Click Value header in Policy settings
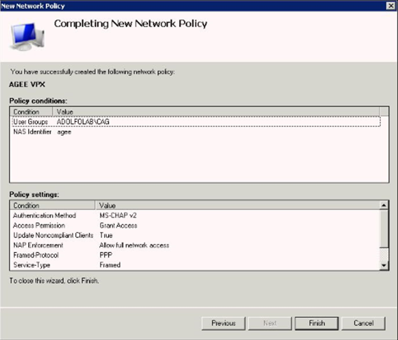Screen dimensions: 398x340 (238, 205)
